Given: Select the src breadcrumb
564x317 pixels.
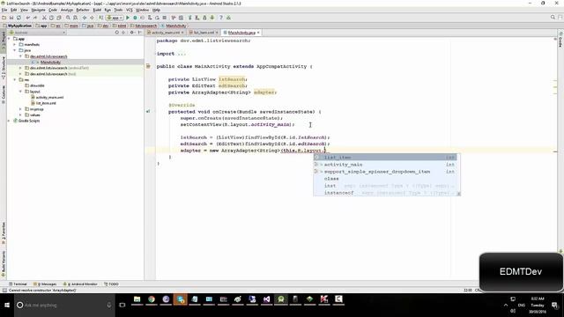Looking at the screenshot, I should click(x=56, y=26).
